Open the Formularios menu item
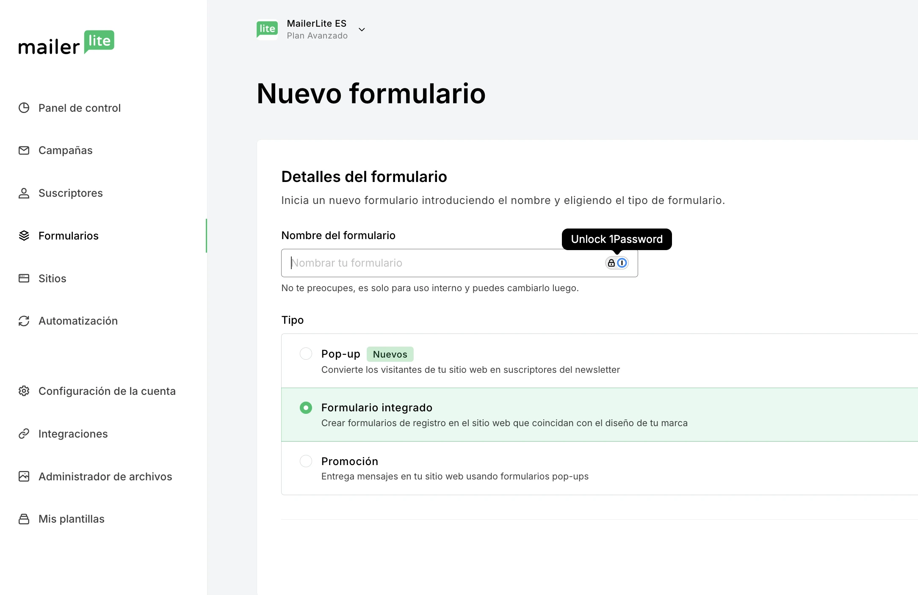This screenshot has height=595, width=918. pos(69,236)
